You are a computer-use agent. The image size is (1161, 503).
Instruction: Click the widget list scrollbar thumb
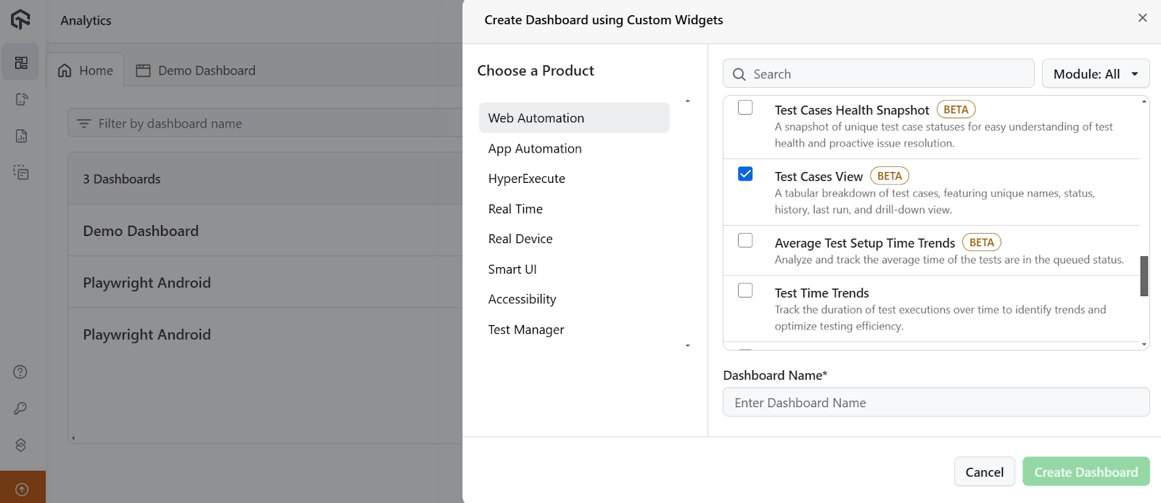pos(1144,276)
